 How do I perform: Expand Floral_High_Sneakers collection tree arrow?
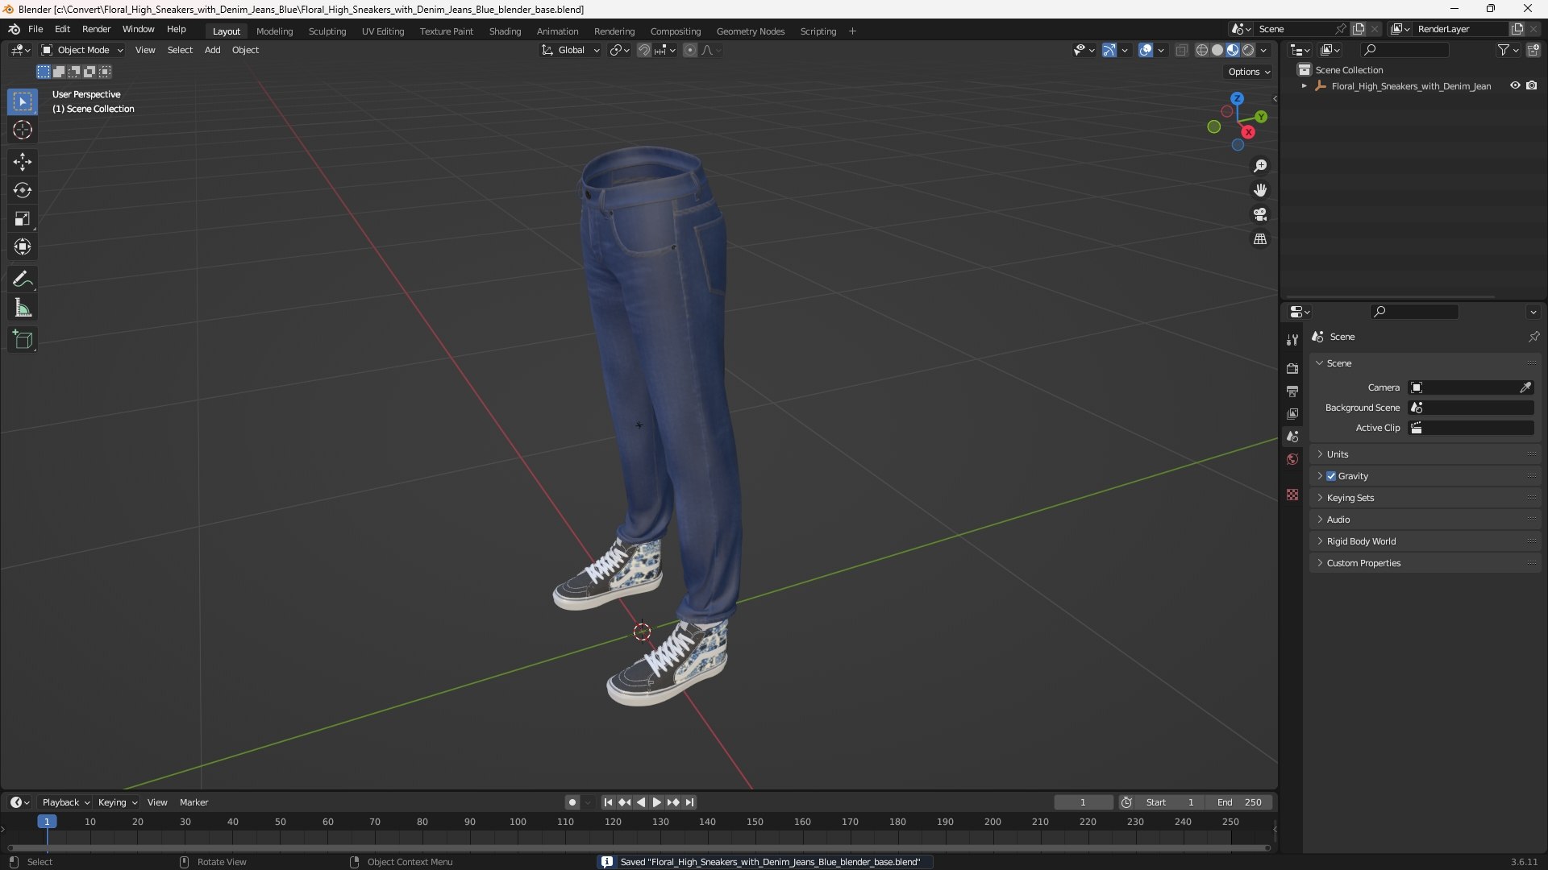click(1305, 85)
